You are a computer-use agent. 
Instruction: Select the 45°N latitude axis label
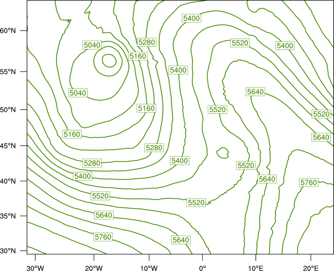[8, 146]
